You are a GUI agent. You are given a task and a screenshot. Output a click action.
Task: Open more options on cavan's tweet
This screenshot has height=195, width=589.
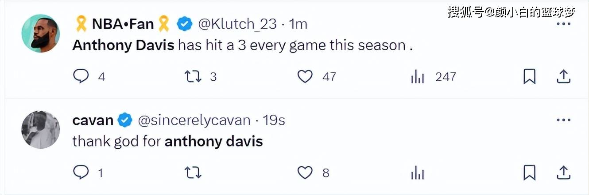click(x=563, y=120)
